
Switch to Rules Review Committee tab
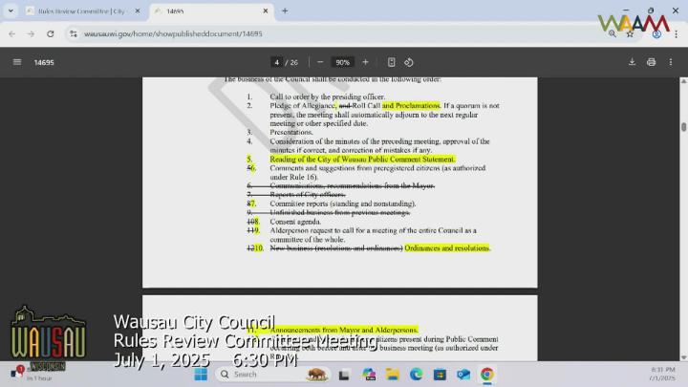pyautogui.click(x=81, y=11)
